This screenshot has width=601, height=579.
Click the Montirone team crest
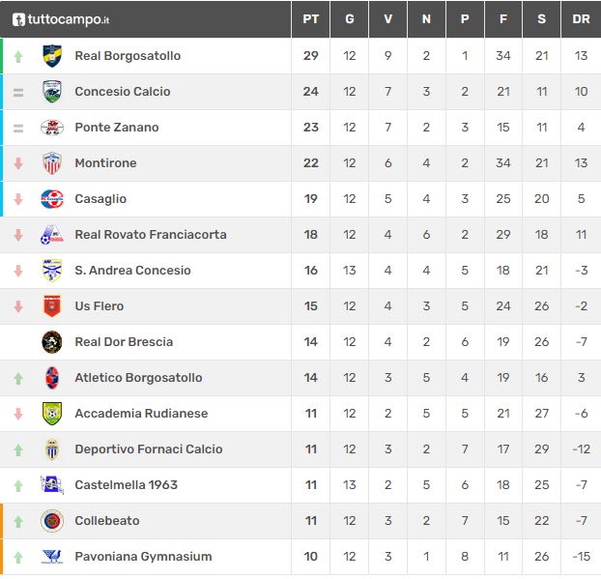coord(52,163)
